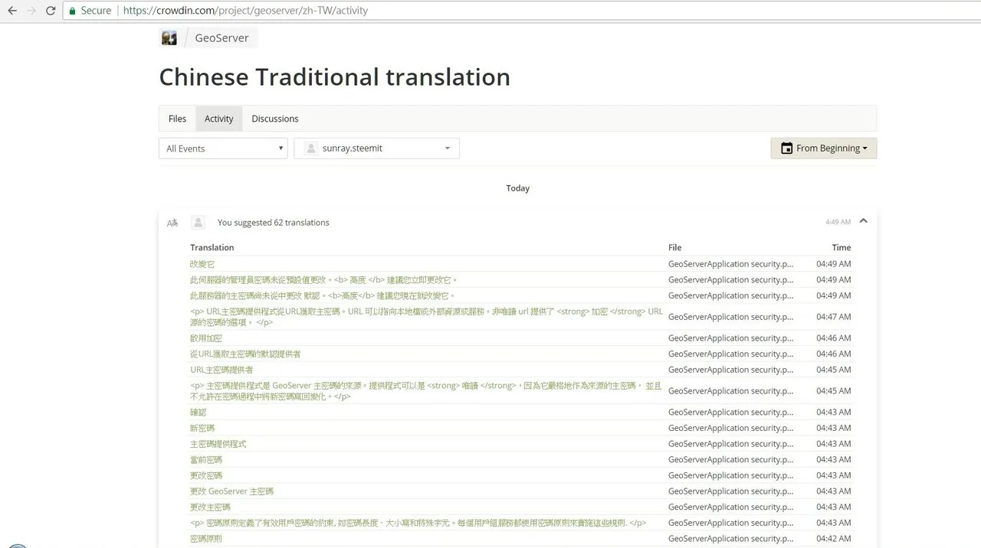Open translation '更改 GeoServer 主密碼'
Viewport: 981px width, 548px height.
click(231, 491)
